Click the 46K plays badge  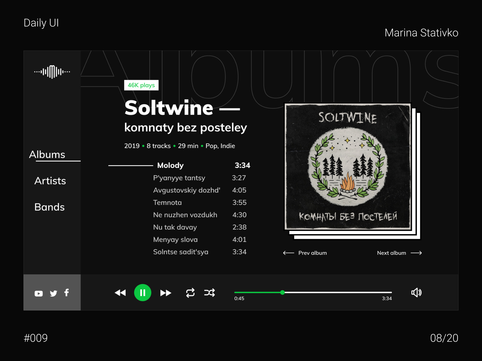141,85
